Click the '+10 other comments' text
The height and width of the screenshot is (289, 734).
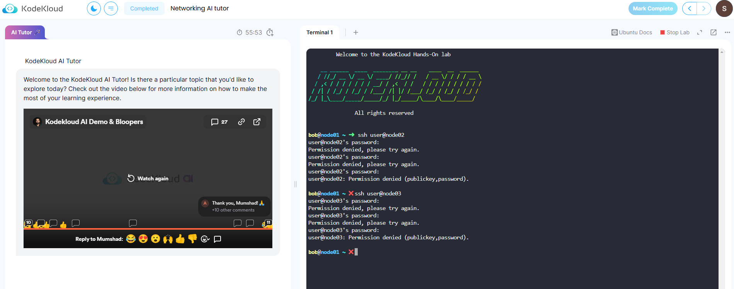[233, 210]
